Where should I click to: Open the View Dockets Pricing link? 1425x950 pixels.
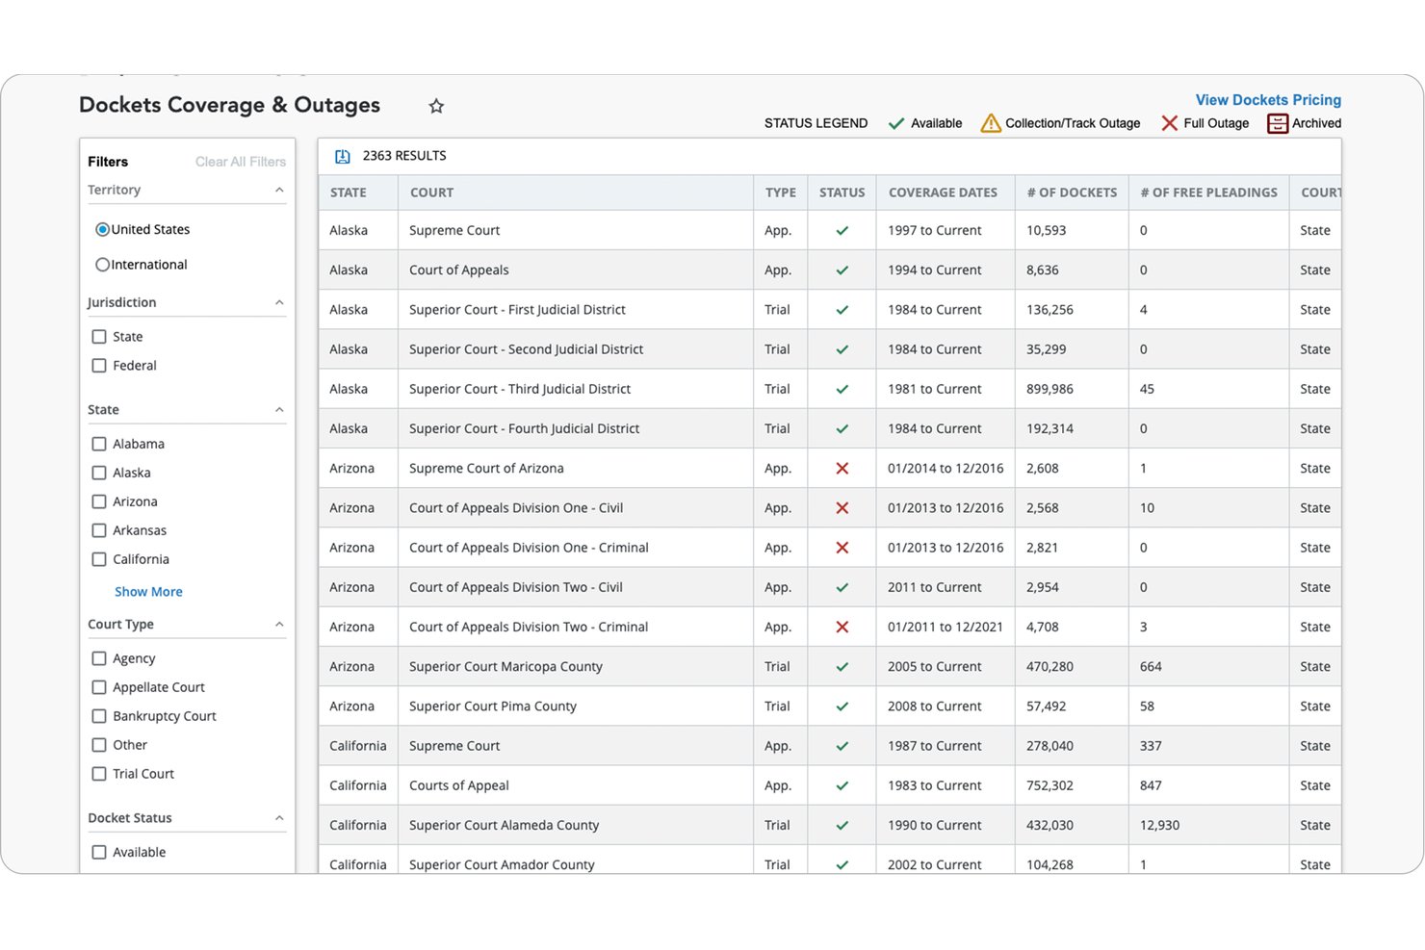(x=1268, y=100)
